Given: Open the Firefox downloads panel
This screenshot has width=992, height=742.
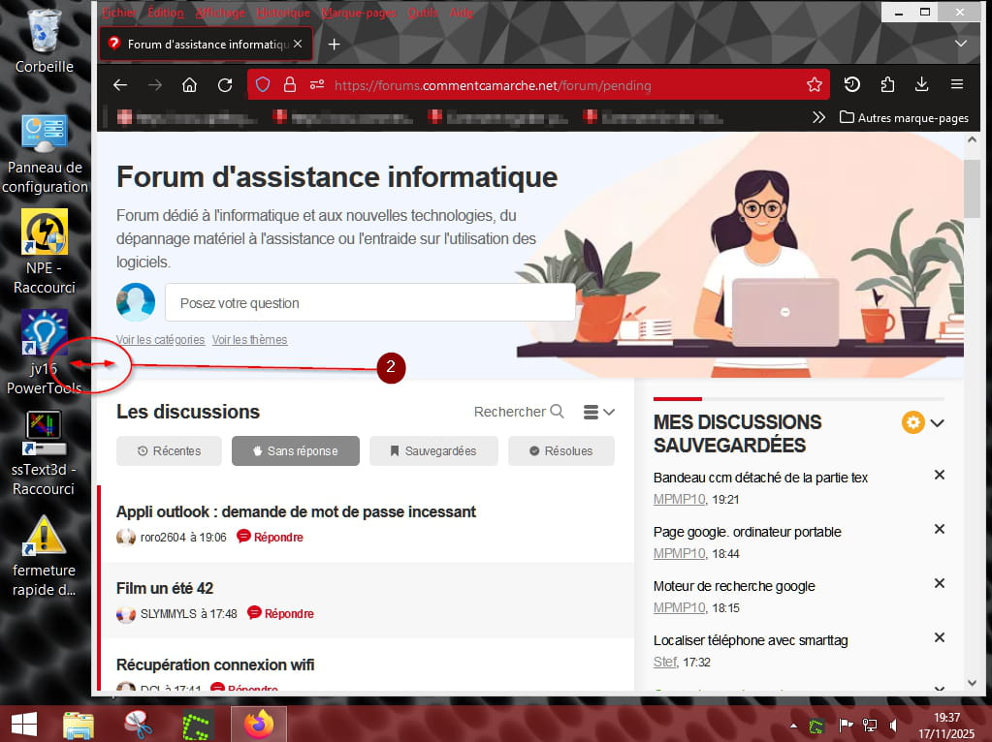Looking at the screenshot, I should (921, 85).
